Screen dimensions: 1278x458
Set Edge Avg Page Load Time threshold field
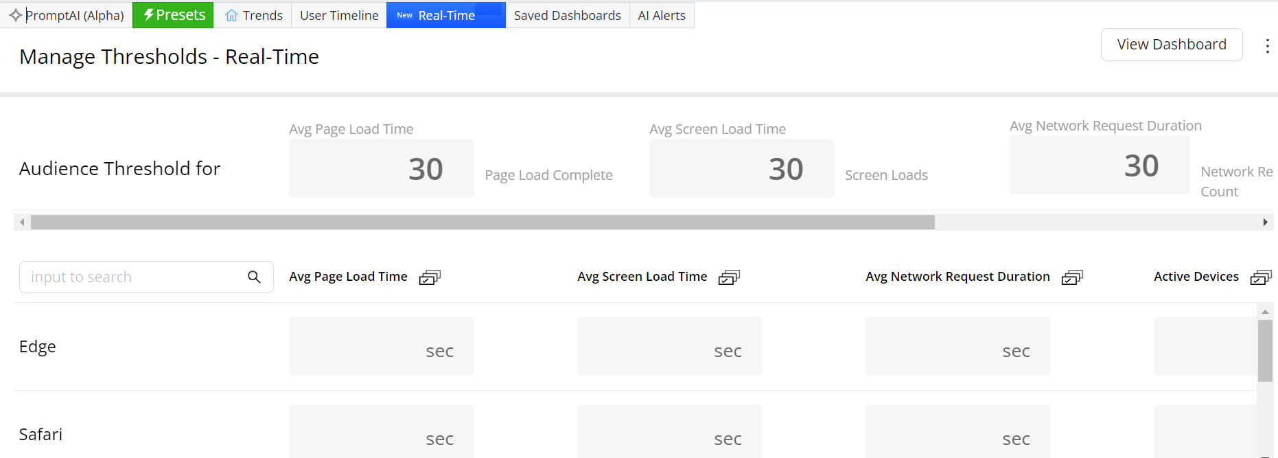381,346
